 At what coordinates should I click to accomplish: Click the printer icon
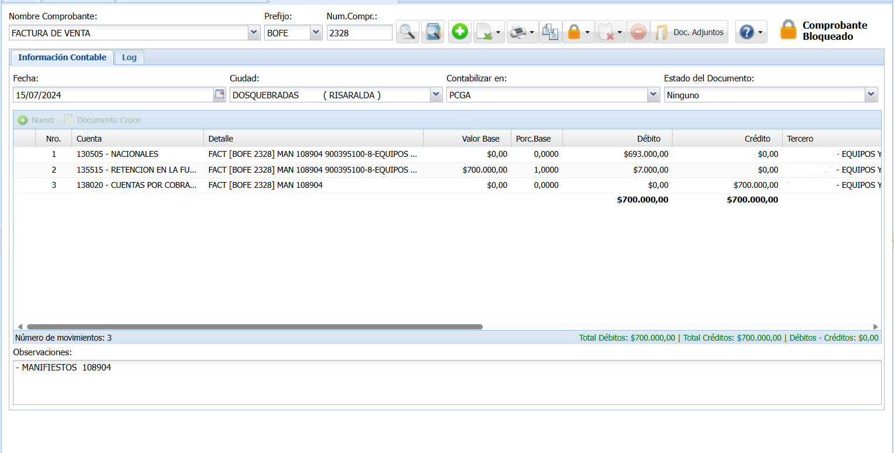pos(518,32)
